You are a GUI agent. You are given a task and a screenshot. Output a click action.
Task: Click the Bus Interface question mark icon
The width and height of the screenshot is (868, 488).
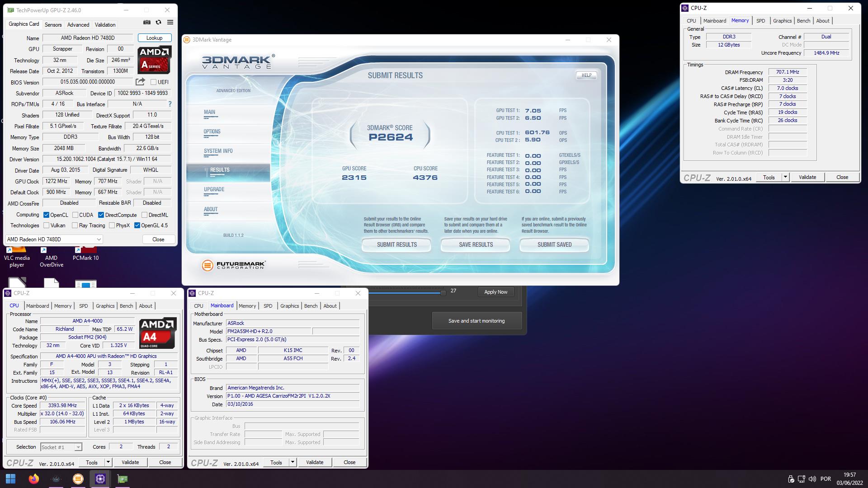170,104
